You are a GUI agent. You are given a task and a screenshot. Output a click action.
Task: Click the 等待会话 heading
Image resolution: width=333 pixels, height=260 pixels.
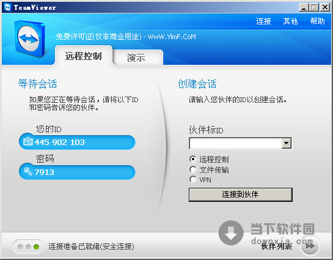point(37,84)
